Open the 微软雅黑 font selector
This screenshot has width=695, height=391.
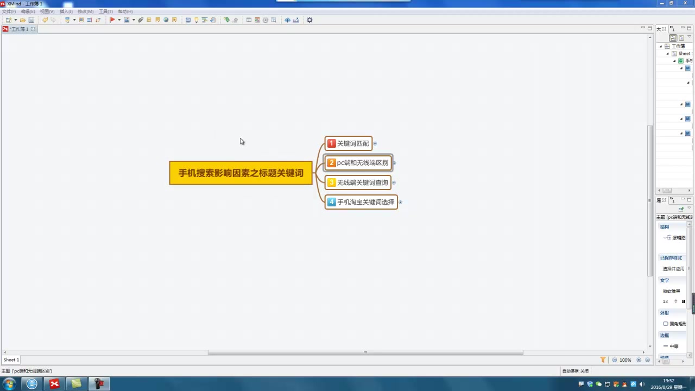click(x=671, y=291)
